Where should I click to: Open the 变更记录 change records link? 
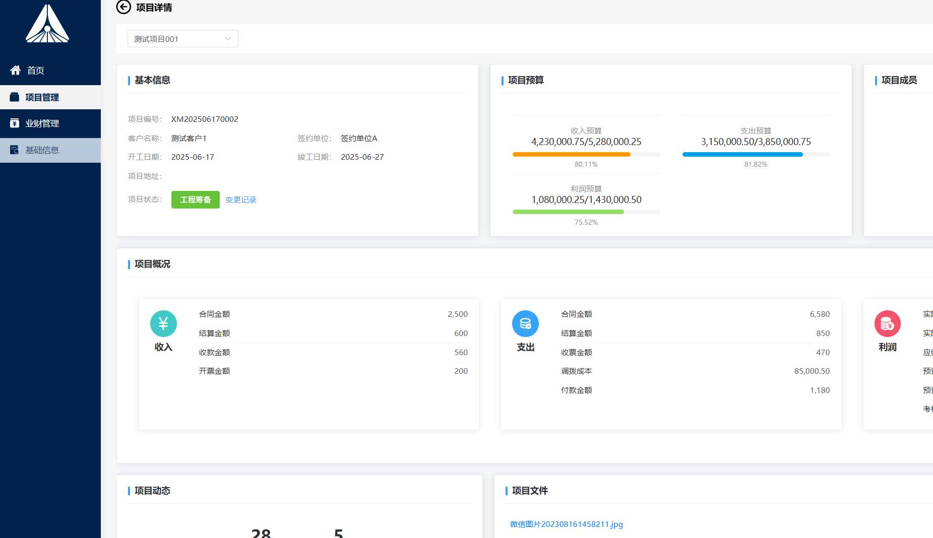click(240, 199)
